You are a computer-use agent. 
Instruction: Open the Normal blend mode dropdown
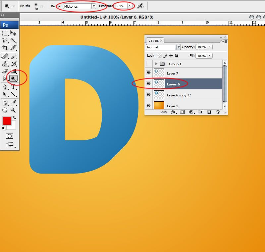163,47
